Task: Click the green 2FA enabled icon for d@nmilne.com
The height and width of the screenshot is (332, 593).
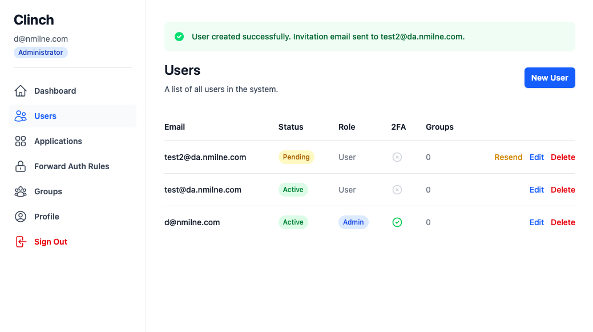Action: [397, 222]
